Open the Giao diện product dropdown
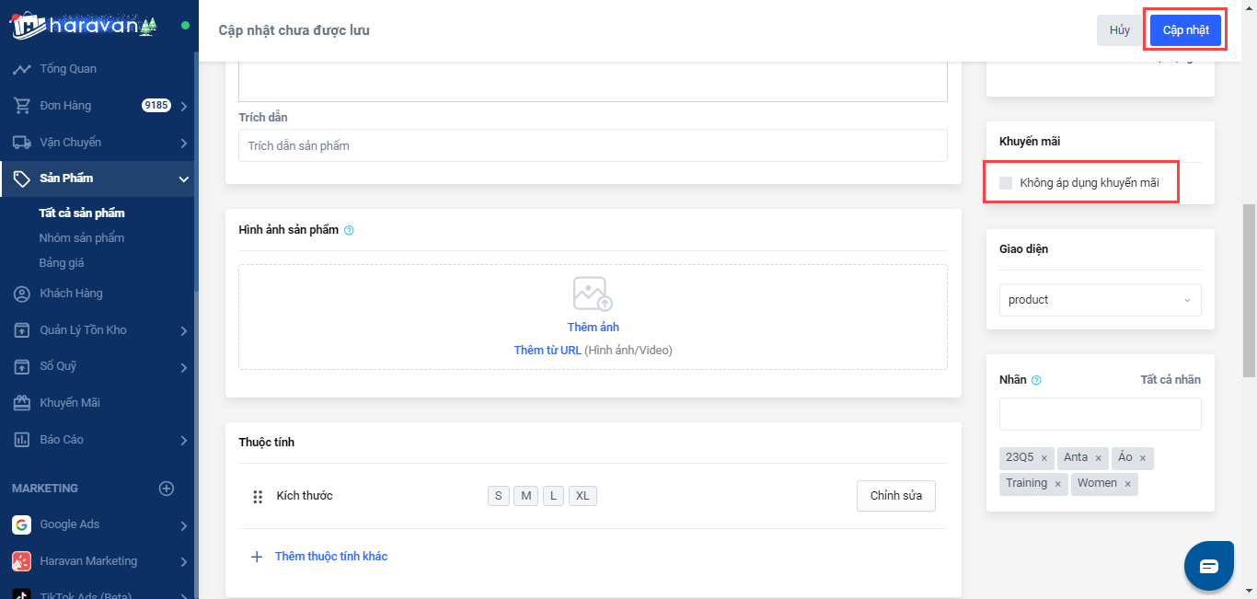Viewport: 1257px width, 599px height. coord(1100,300)
